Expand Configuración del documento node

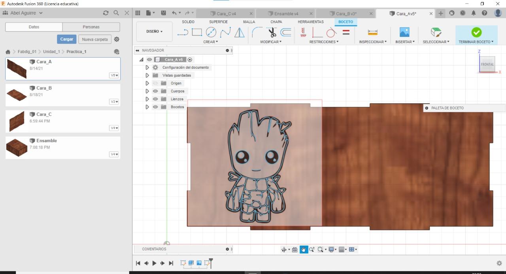147,68
